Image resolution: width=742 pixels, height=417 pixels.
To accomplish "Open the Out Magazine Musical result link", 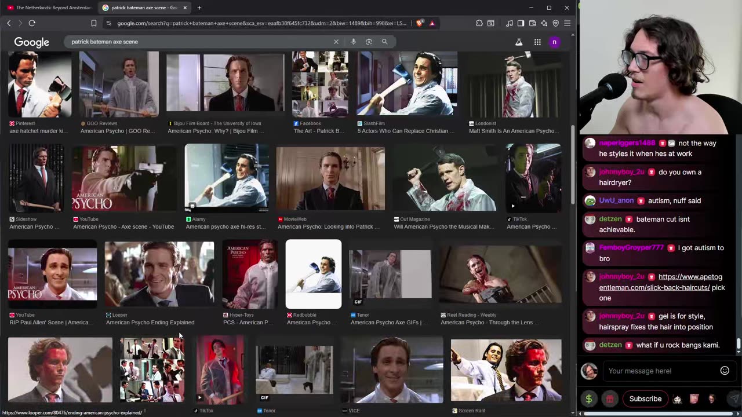I will pyautogui.click(x=444, y=227).
